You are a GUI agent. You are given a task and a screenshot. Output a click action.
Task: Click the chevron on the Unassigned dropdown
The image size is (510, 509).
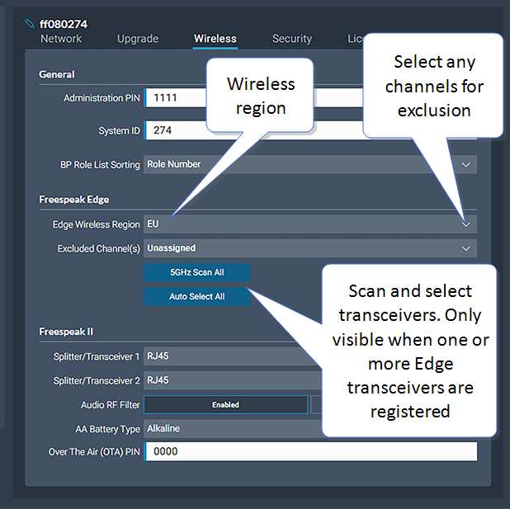465,248
